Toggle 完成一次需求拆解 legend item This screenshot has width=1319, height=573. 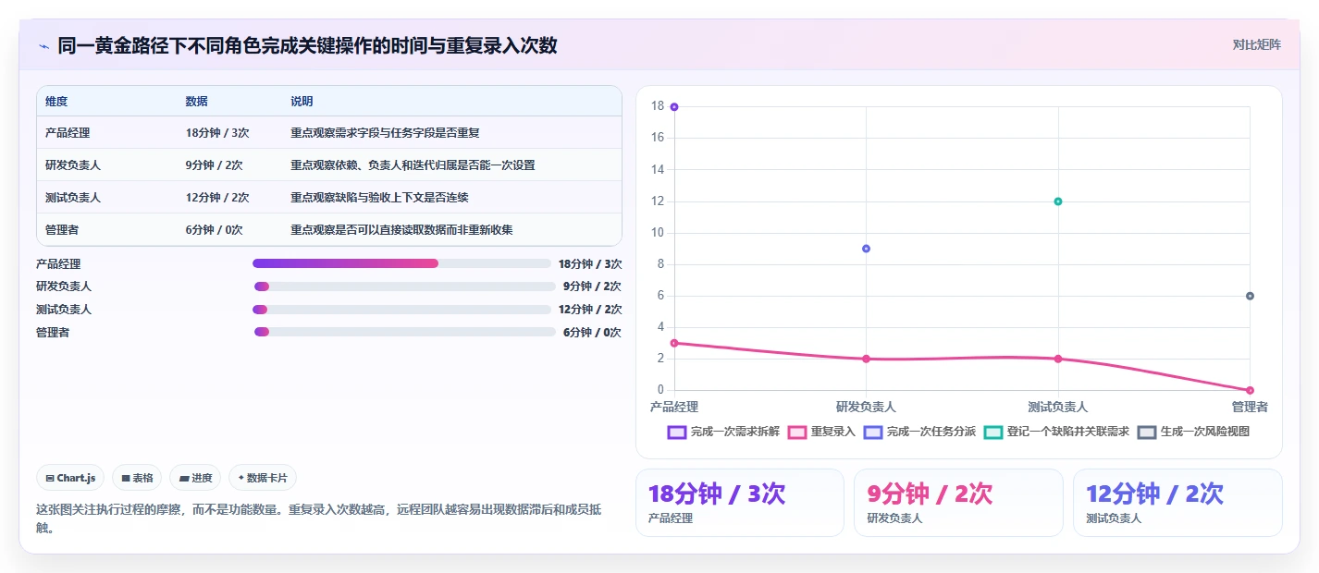coord(723,432)
